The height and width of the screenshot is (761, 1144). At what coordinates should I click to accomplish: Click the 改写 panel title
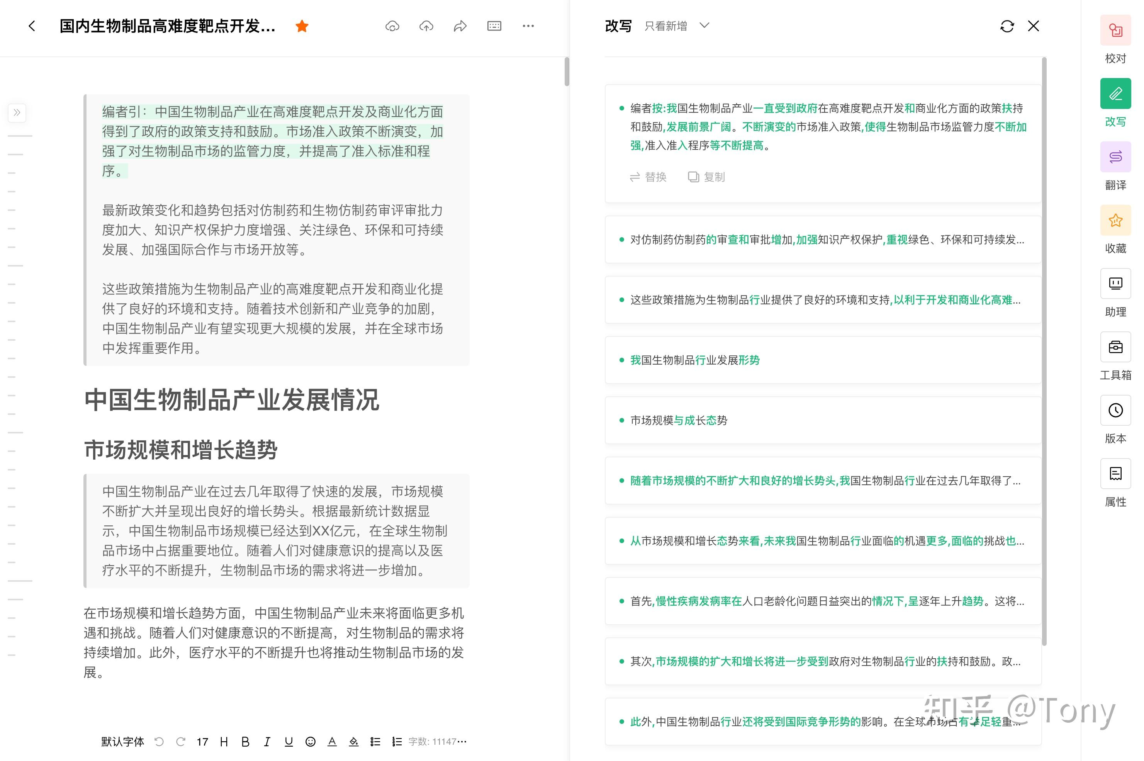tap(618, 26)
